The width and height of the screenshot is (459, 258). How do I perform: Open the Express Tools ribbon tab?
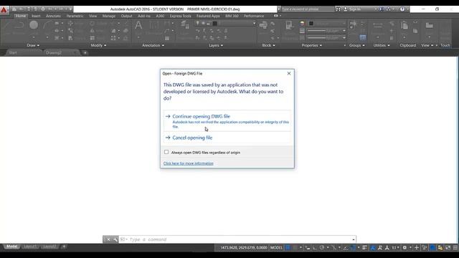coord(180,16)
